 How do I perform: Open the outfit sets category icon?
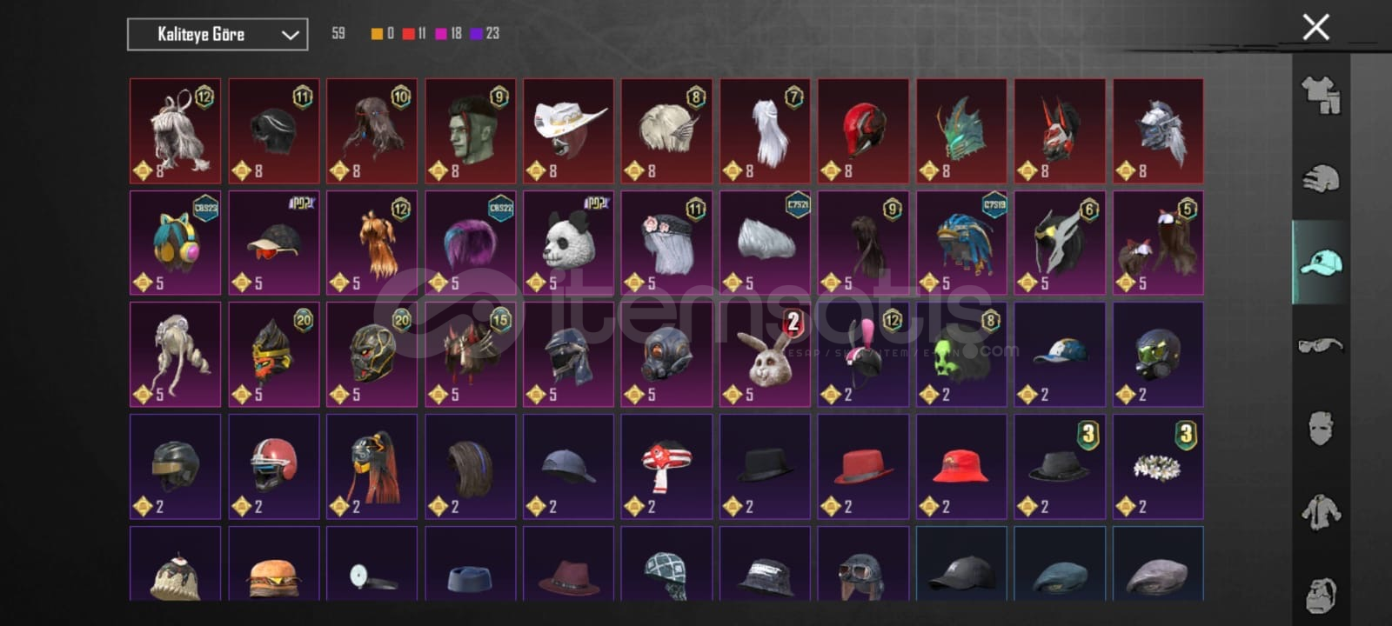[1321, 95]
